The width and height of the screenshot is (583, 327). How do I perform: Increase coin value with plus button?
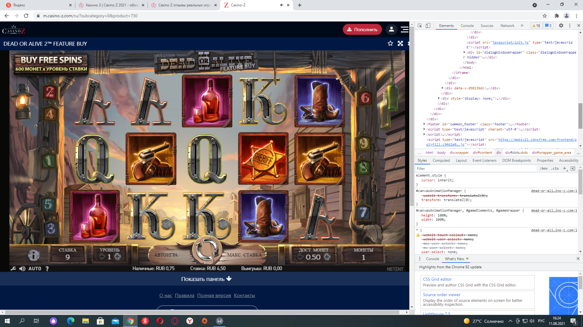327,257
